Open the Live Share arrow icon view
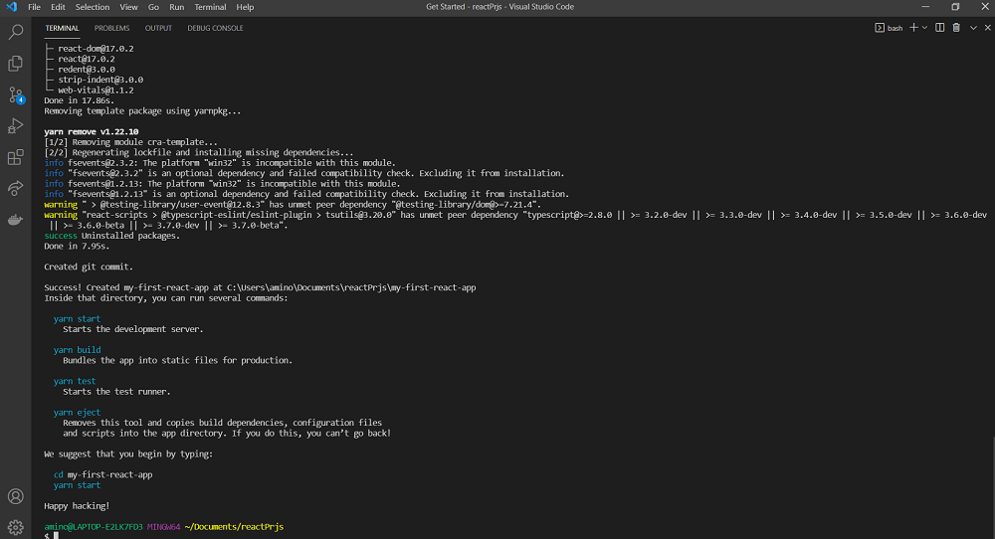Image resolution: width=995 pixels, height=539 pixels. point(15,188)
